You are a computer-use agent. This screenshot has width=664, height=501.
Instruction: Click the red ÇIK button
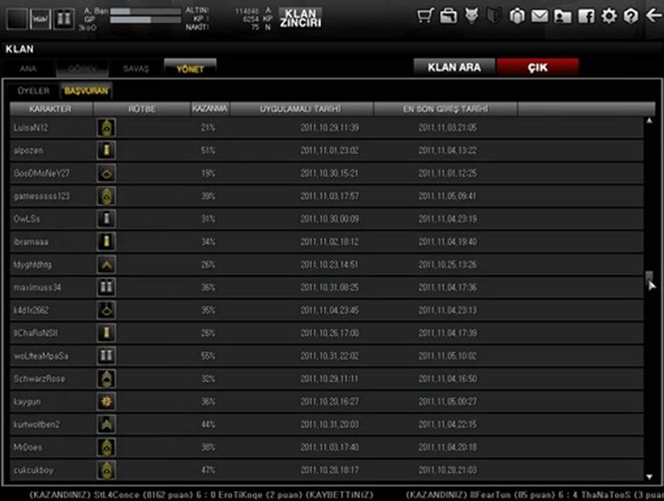[x=537, y=67]
